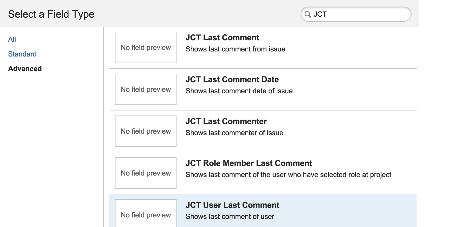
Task: Click the search magnifier icon
Action: click(x=308, y=14)
